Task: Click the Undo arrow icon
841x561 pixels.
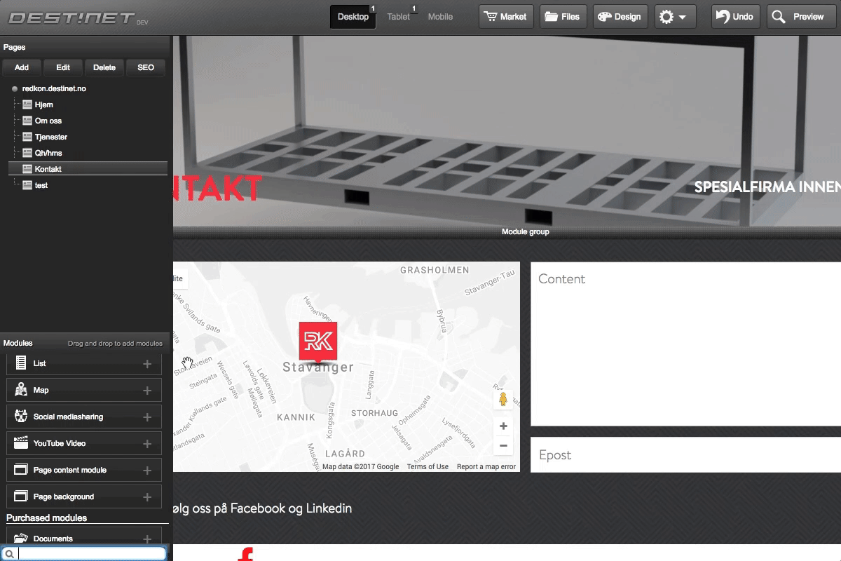Action: (723, 16)
